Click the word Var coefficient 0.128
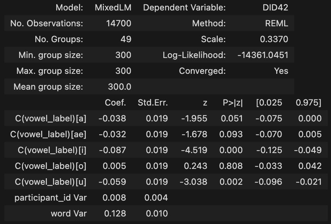The width and height of the screenshot is (331, 224). coord(115,214)
